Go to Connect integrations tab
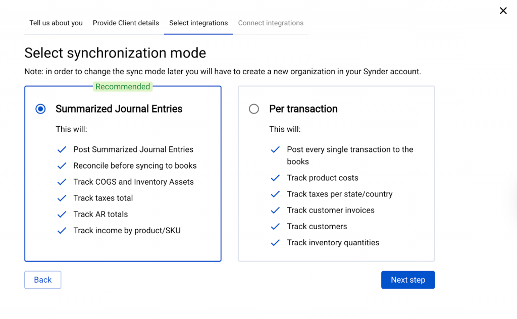 [271, 23]
